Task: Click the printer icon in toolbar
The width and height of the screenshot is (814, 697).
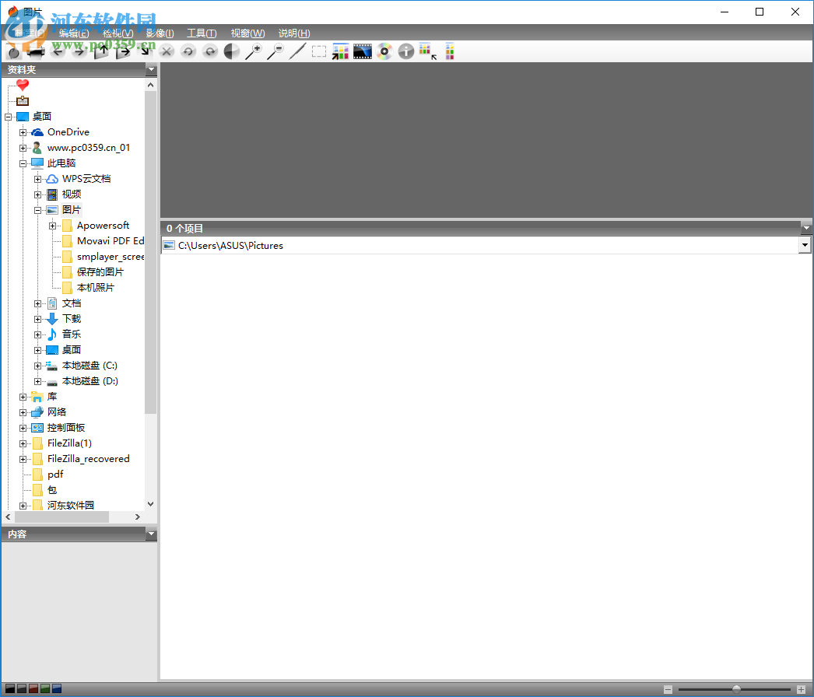Action: (35, 52)
